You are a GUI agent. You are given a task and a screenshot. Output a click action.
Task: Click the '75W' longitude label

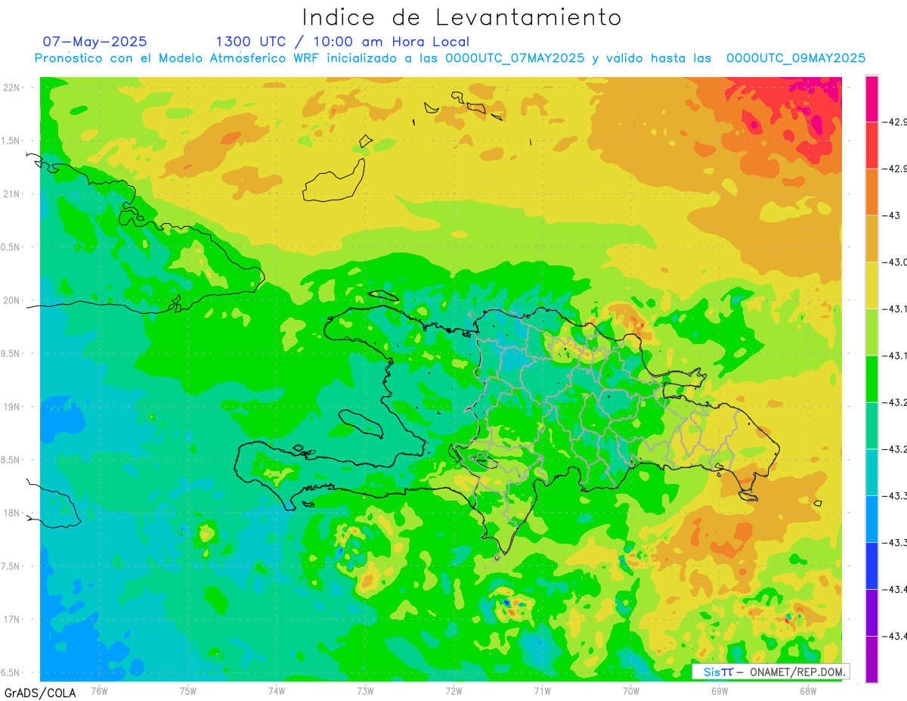(x=188, y=690)
